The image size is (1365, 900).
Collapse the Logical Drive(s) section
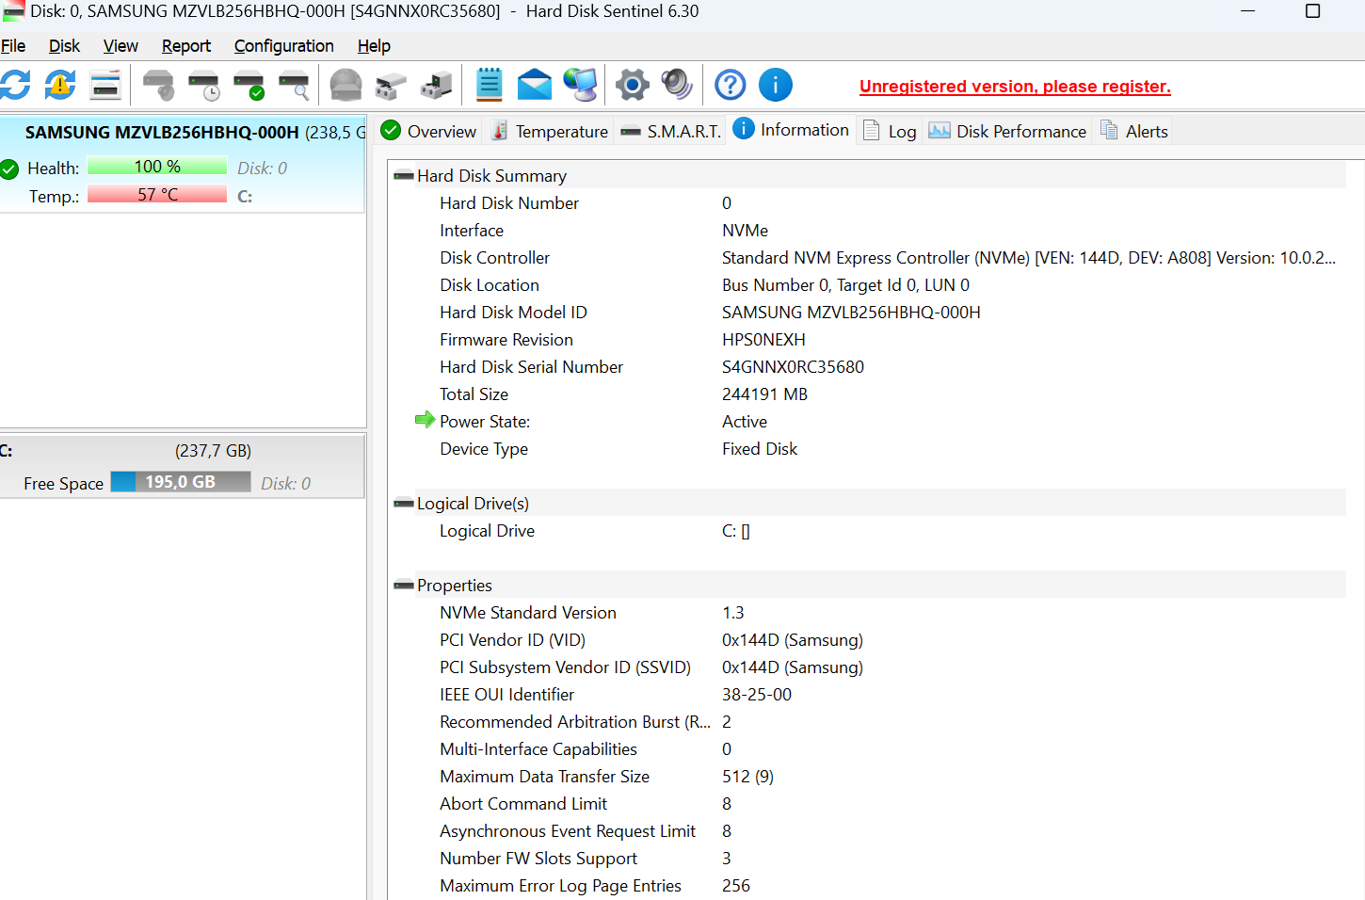[x=404, y=504]
